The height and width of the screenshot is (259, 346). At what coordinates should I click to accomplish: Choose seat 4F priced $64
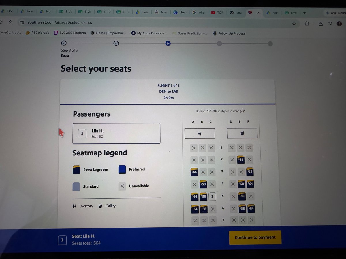pyautogui.click(x=250, y=184)
